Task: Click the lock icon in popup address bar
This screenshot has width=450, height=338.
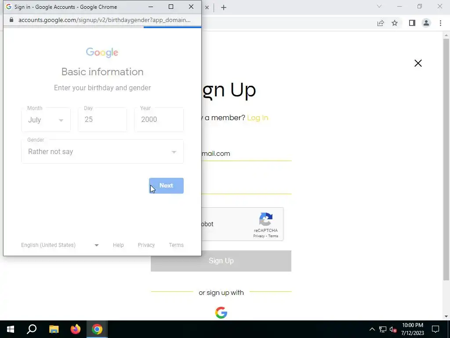Action: [11, 20]
